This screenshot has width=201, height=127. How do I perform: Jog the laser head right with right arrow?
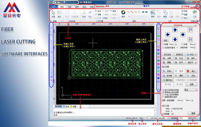click(183, 34)
